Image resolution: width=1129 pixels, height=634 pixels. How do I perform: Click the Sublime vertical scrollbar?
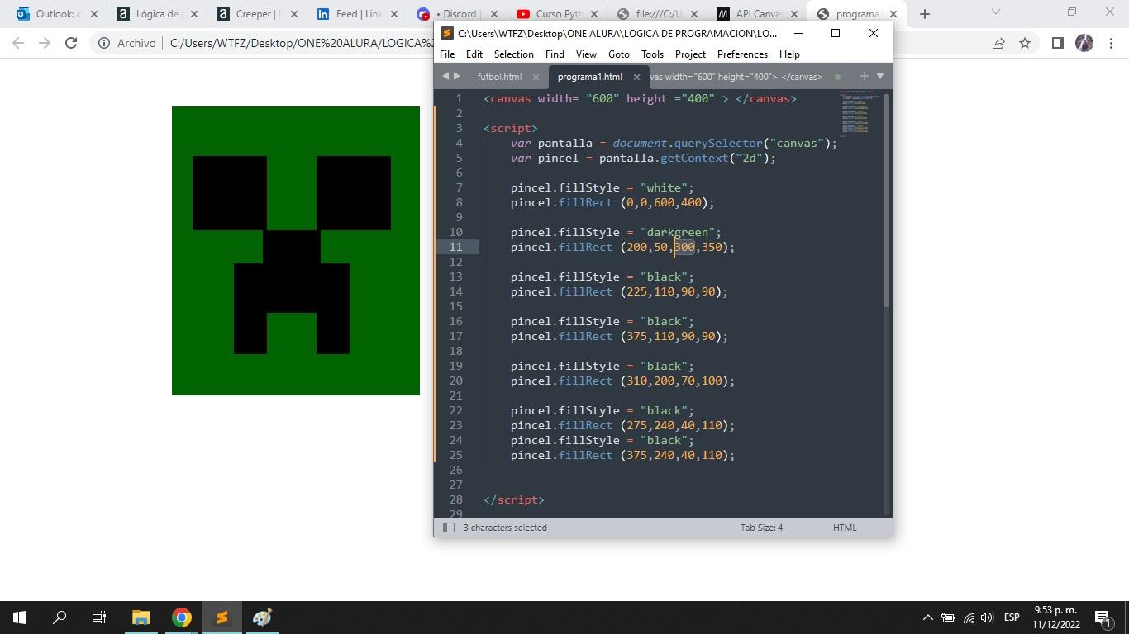click(887, 201)
